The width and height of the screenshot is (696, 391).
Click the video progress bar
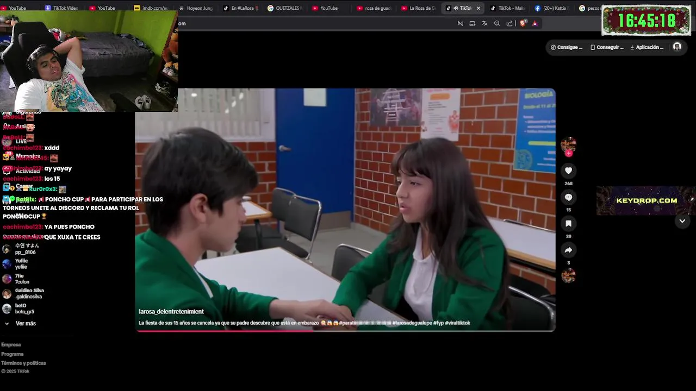click(x=345, y=330)
